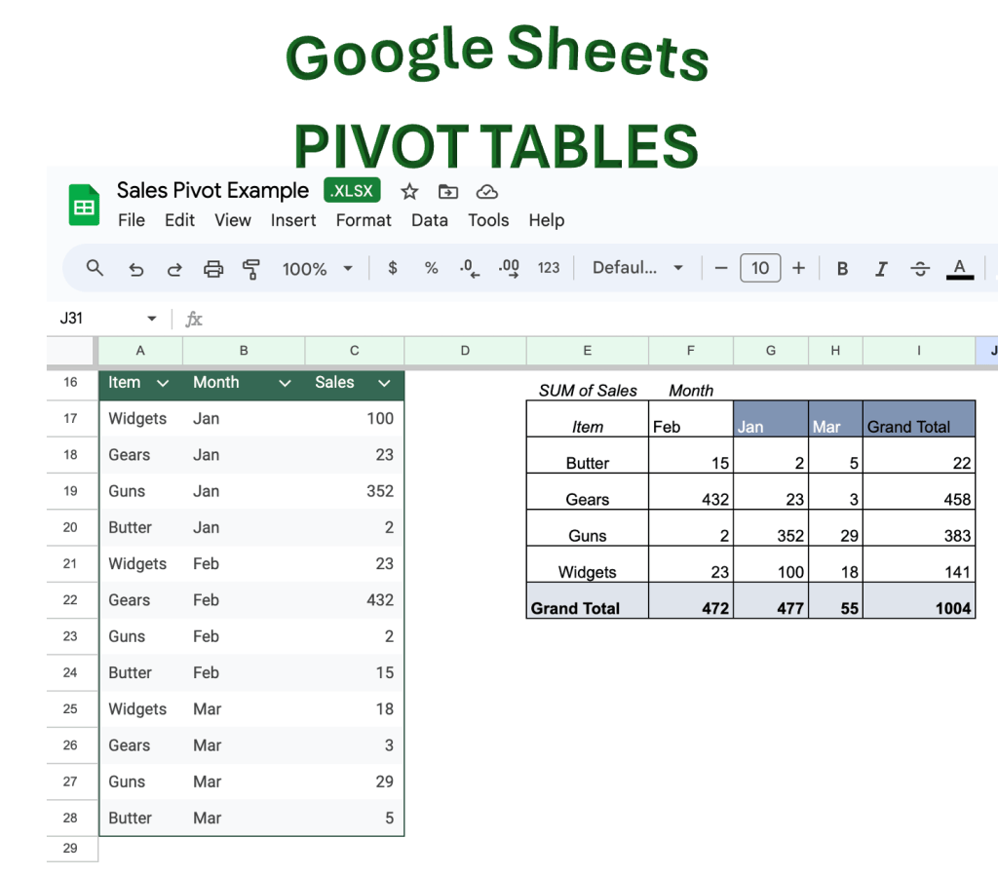Viewport: 998px width, 876px height.
Task: Increase decimal places
Action: point(509,268)
